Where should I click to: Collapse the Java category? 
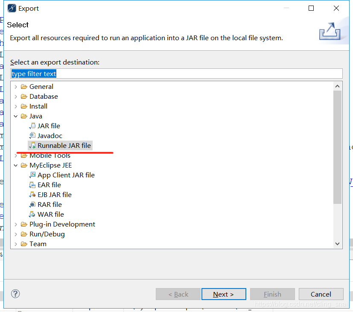point(16,116)
